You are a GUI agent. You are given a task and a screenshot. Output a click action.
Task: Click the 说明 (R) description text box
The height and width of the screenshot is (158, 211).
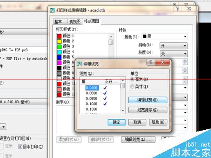click(x=65, y=119)
